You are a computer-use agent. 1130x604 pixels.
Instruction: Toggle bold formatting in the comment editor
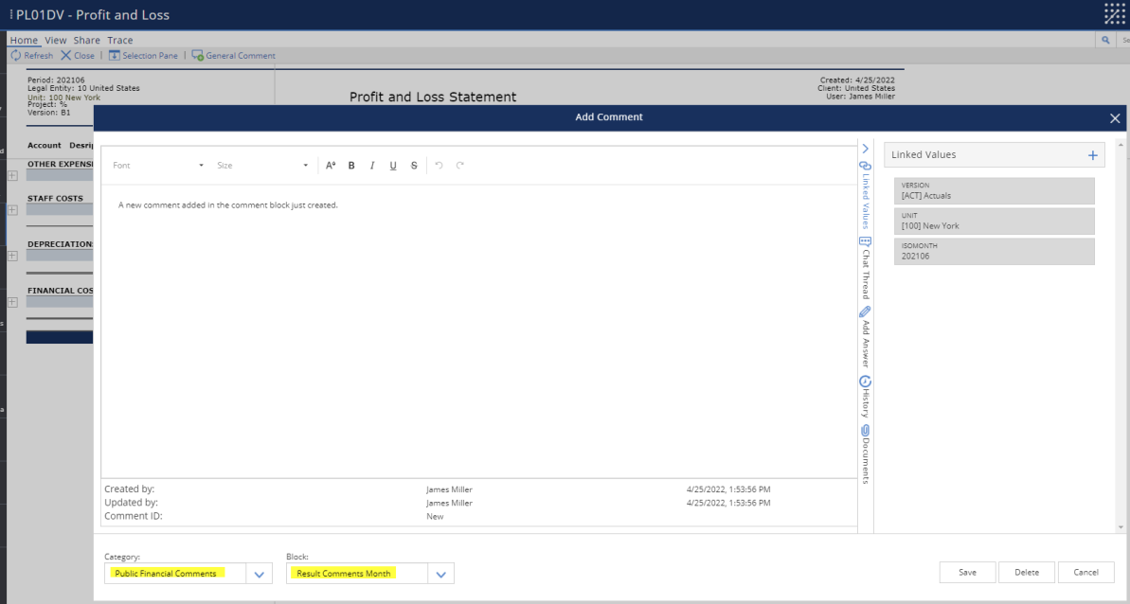[x=351, y=165]
